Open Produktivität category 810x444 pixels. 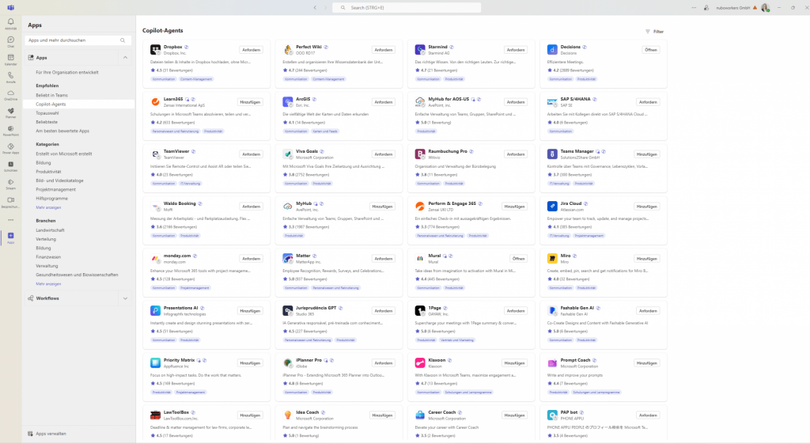(48, 172)
